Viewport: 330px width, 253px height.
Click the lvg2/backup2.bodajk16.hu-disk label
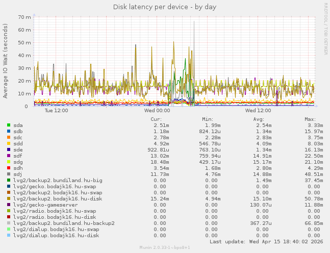[58, 199]
